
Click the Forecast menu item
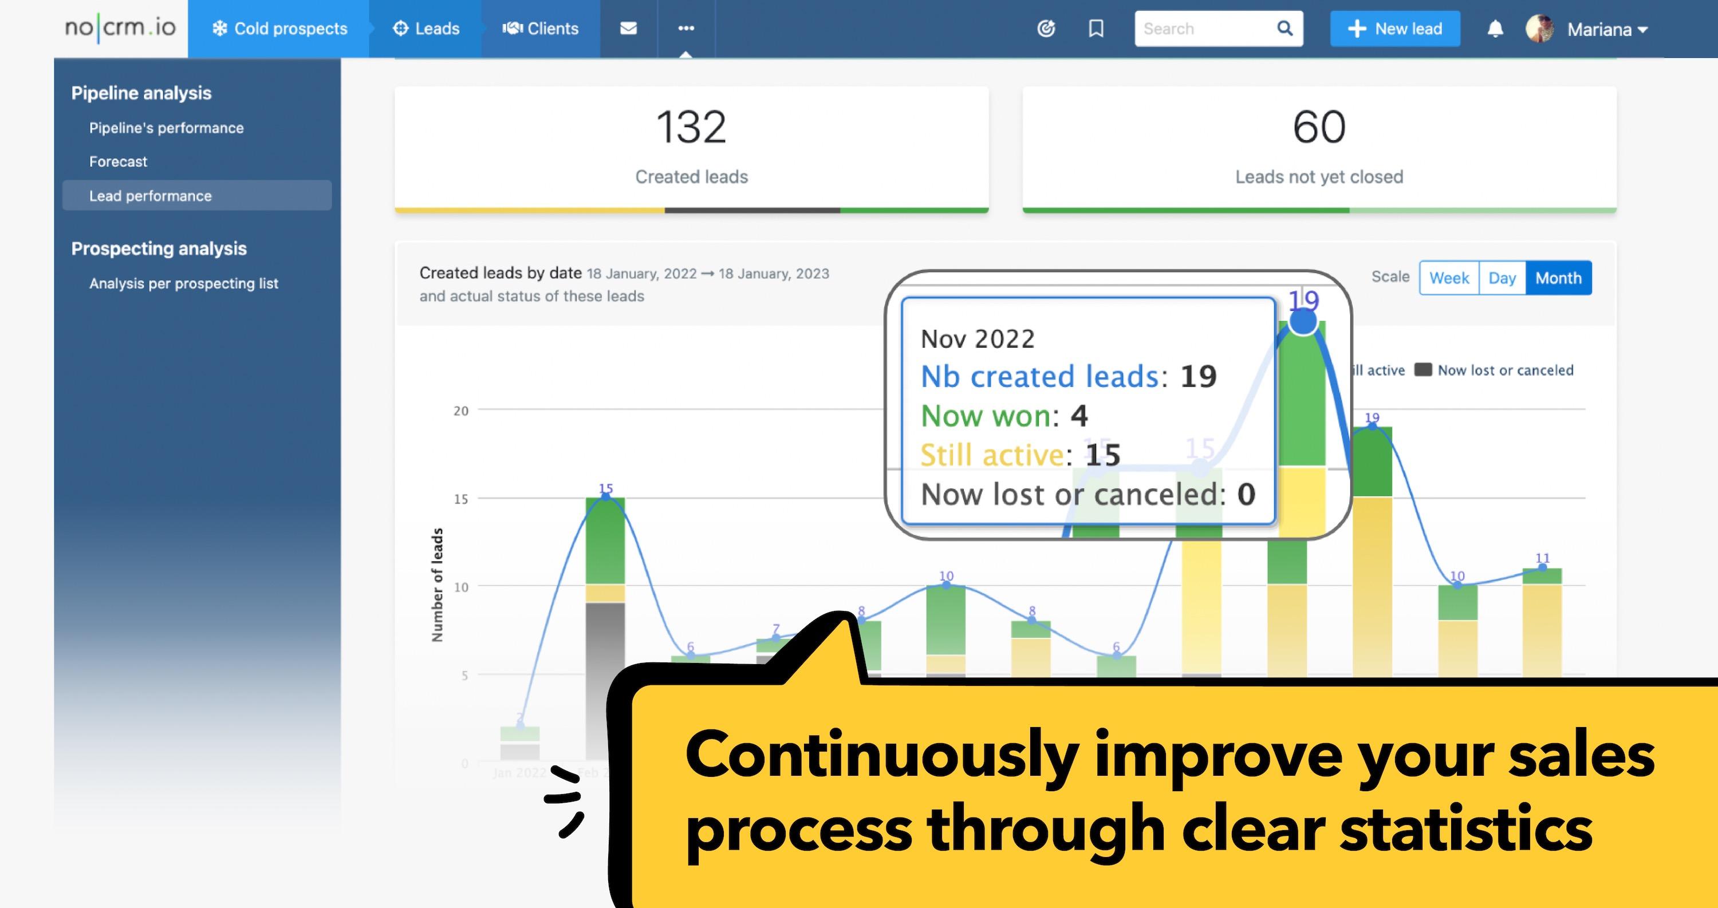119,161
